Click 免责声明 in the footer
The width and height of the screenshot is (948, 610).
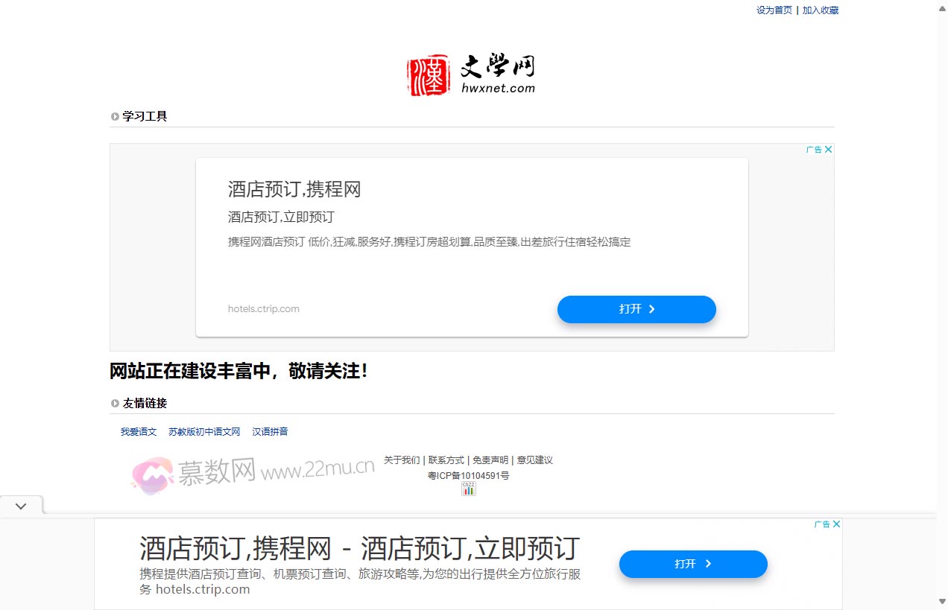click(490, 460)
